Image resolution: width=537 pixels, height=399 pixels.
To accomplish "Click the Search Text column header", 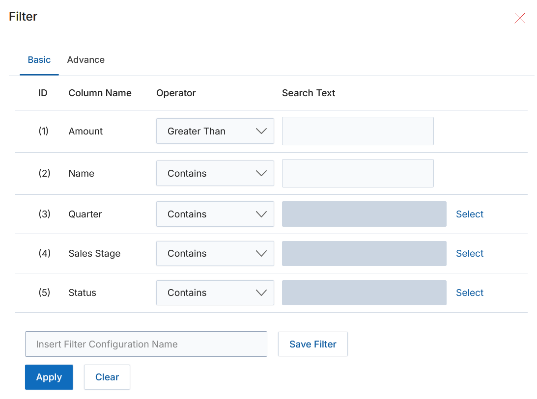I will click(309, 93).
